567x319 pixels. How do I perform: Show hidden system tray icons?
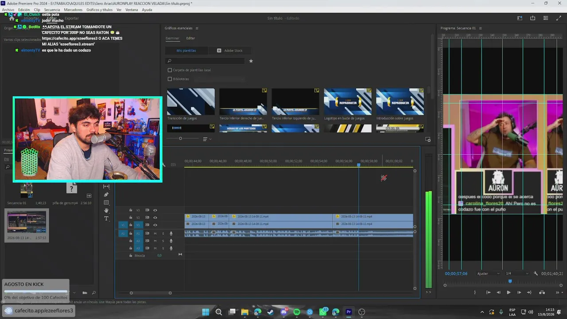point(482,312)
